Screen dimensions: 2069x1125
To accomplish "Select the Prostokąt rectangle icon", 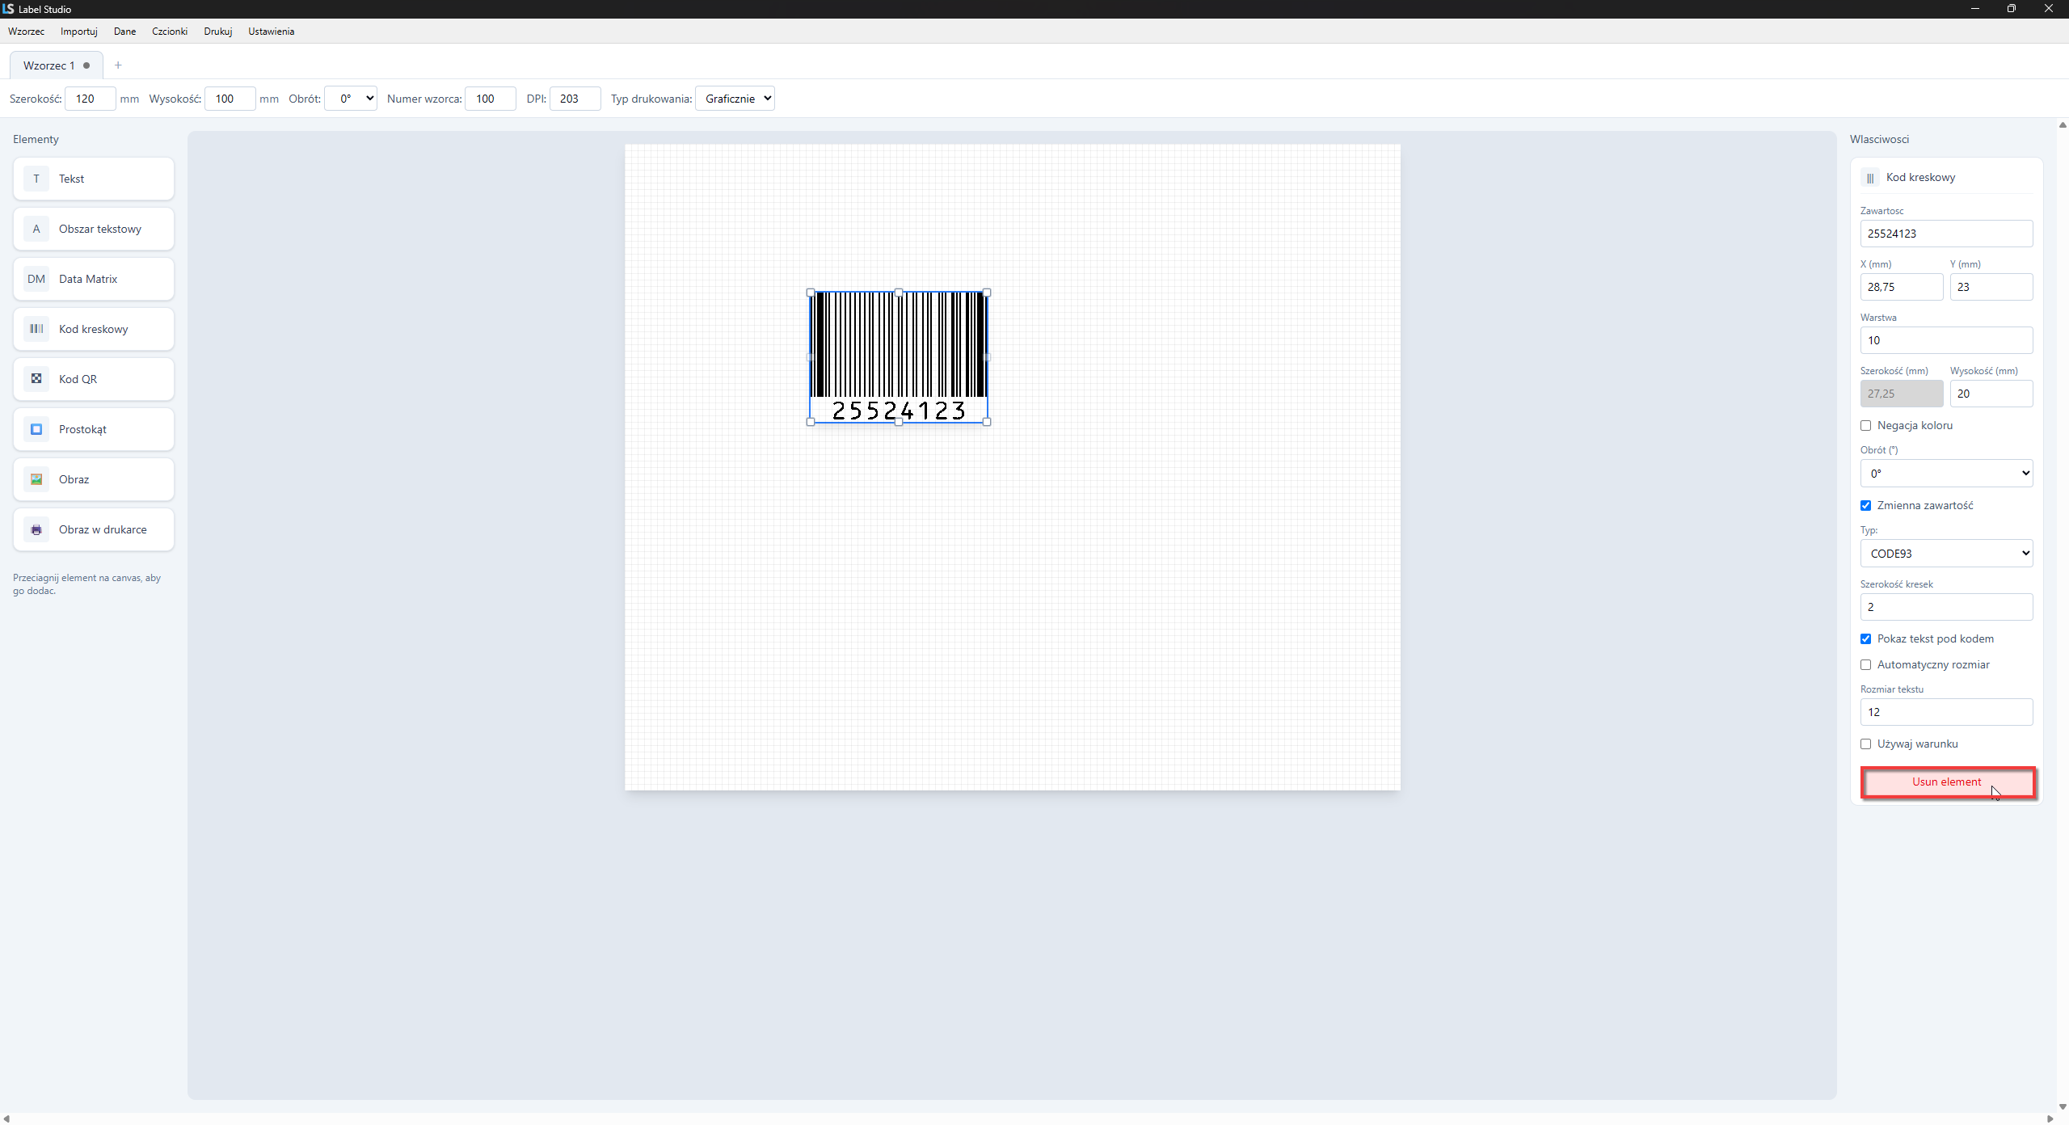I will point(36,429).
